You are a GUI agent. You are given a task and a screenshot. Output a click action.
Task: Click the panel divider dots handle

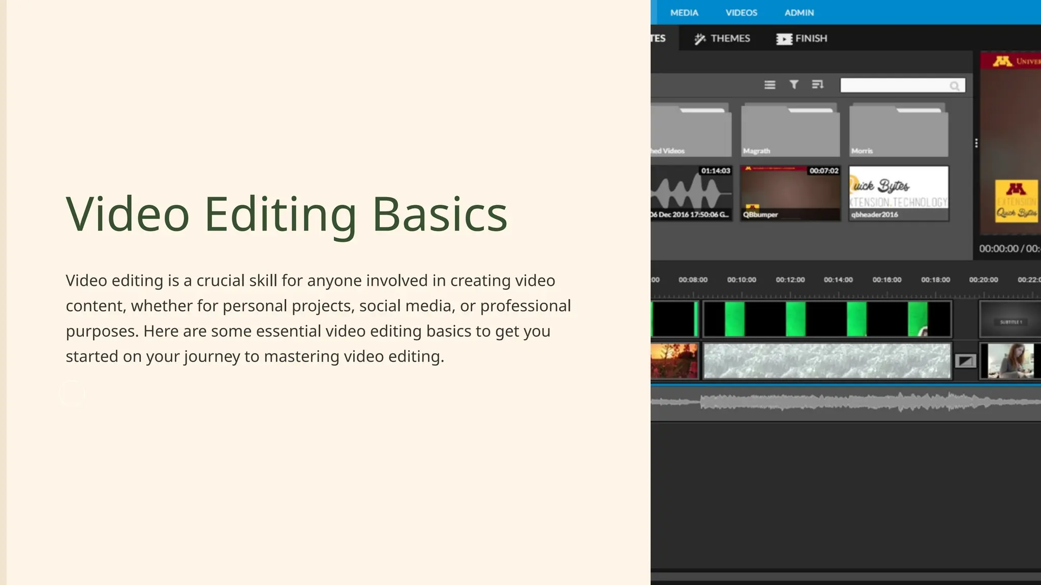[x=976, y=143]
